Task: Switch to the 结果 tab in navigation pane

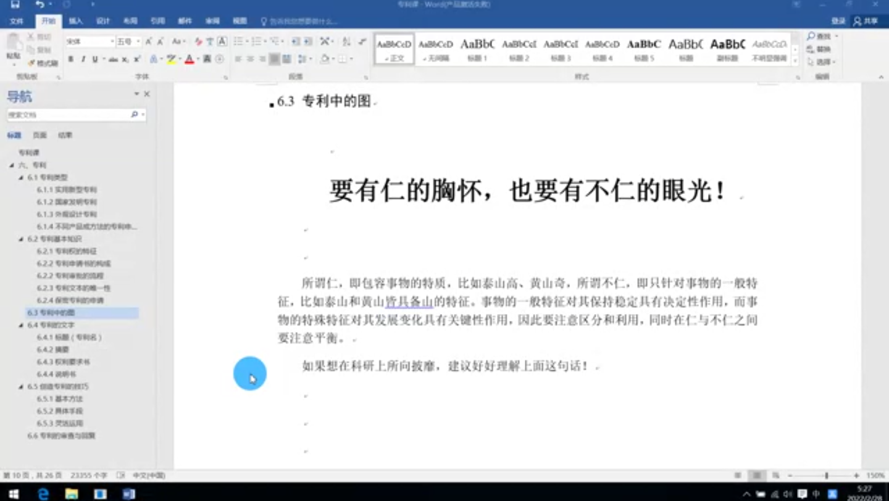Action: pyautogui.click(x=65, y=135)
